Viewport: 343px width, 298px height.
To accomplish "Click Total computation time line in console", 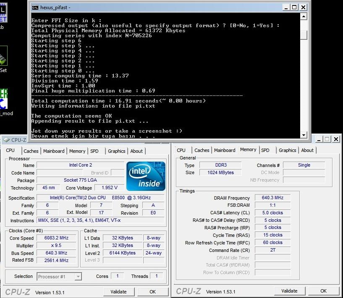I will [x=118, y=101].
